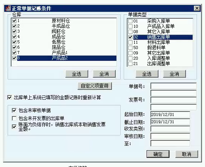
Task: Focus the 单据号 first input field
Action: pyautogui.click(x=173, y=86)
